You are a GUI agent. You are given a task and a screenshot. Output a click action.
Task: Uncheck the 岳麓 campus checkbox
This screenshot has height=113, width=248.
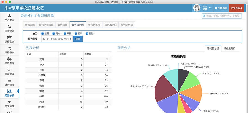pos(43,34)
